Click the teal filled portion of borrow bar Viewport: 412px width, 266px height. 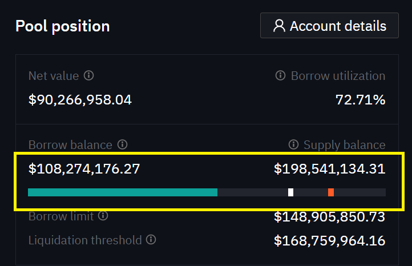[x=122, y=192]
